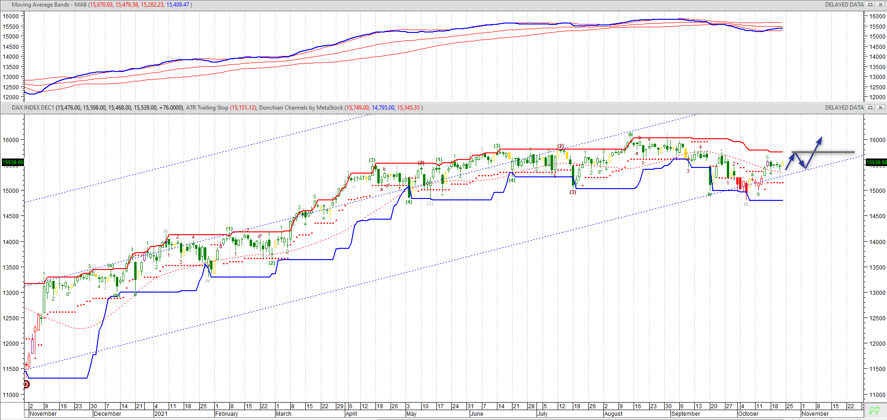Click the DELAYED DATA label in the DAX pane
The width and height of the screenshot is (887, 420).
point(844,108)
